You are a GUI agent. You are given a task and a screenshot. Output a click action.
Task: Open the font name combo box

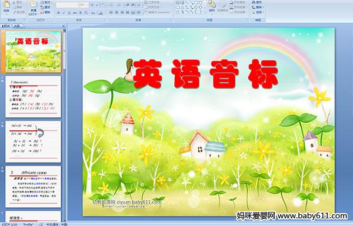pos(67,5)
